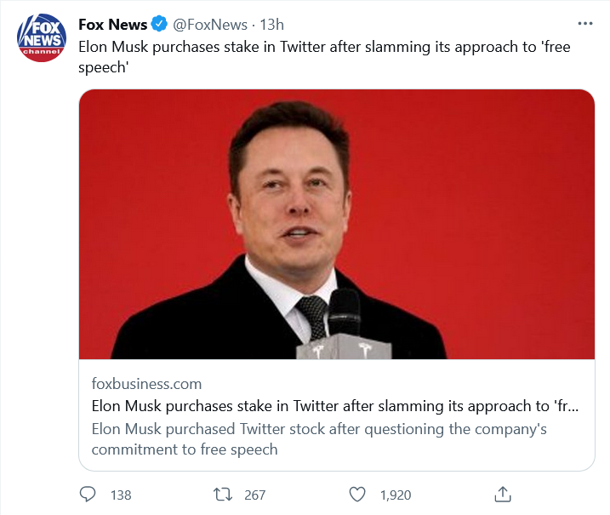Click the foxbusiness.com domain label
This screenshot has width=610, height=515.
(x=146, y=384)
